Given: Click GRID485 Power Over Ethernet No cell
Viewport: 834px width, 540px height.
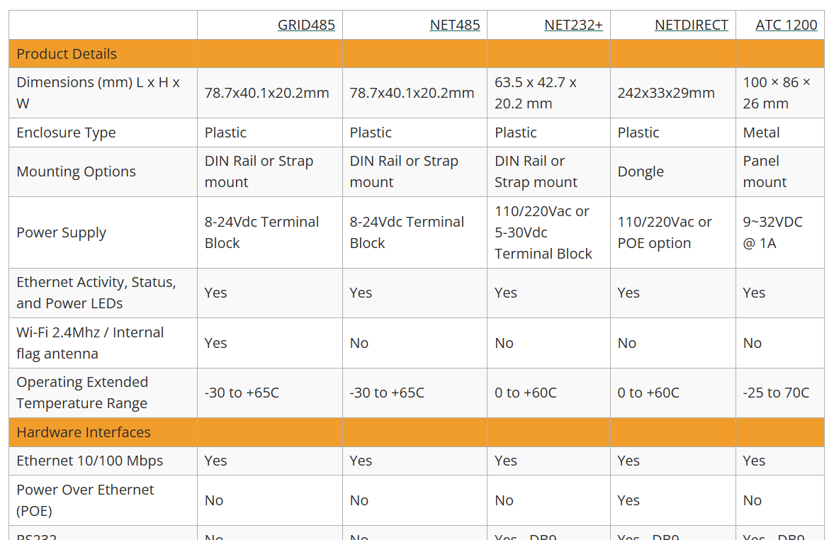Looking at the screenshot, I should click(270, 500).
